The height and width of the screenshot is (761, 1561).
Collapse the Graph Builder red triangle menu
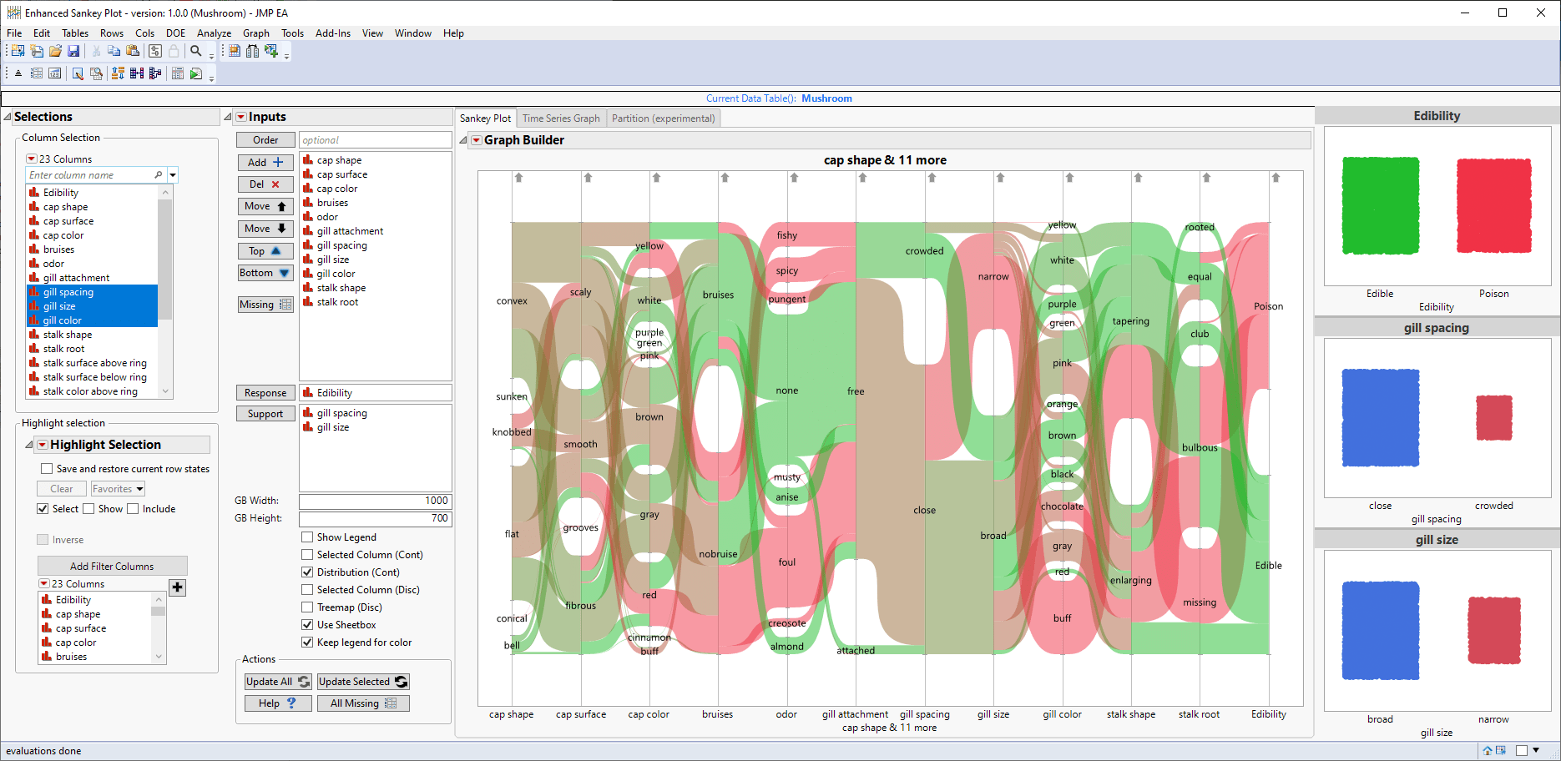click(x=477, y=140)
